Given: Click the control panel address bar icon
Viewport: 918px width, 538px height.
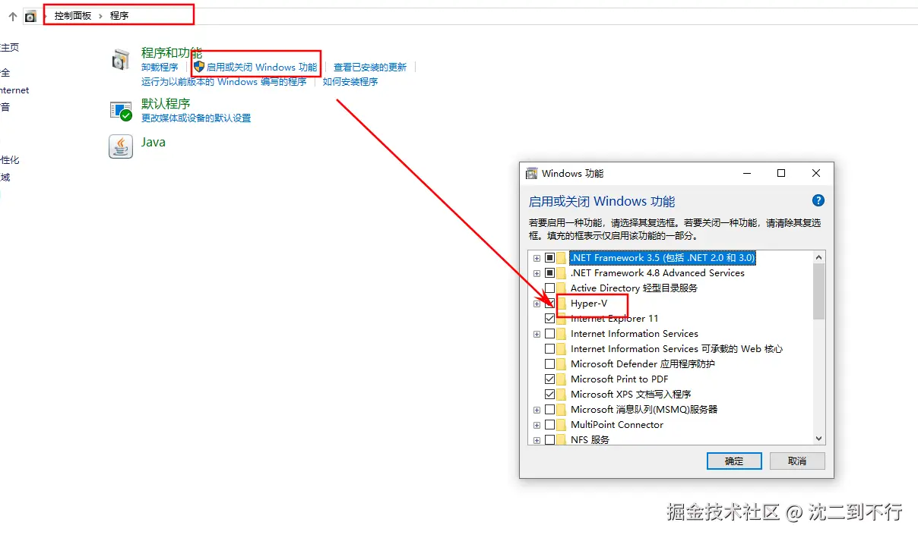Looking at the screenshot, I should (30, 15).
